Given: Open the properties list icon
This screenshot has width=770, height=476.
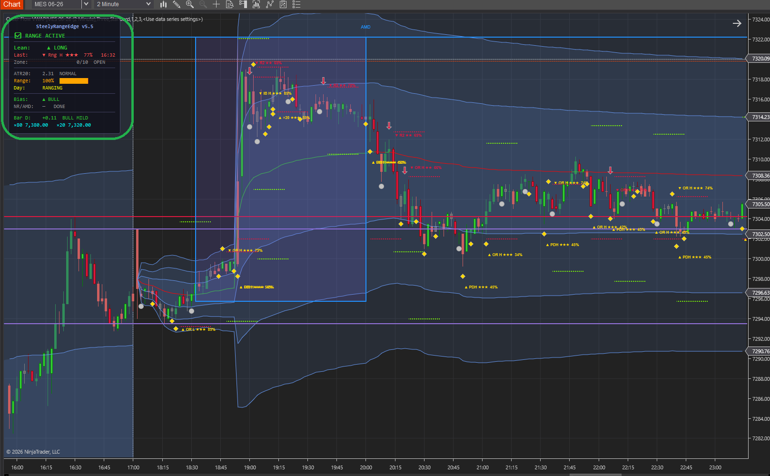Looking at the screenshot, I should (x=296, y=4).
